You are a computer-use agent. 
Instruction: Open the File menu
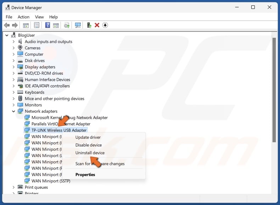pos(9,17)
